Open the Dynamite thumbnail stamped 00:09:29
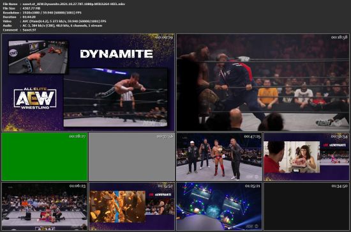 coord(88,82)
